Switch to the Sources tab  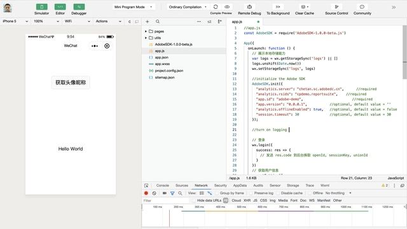click(182, 185)
